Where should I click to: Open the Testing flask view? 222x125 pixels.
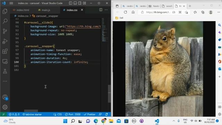click(x=5, y=71)
